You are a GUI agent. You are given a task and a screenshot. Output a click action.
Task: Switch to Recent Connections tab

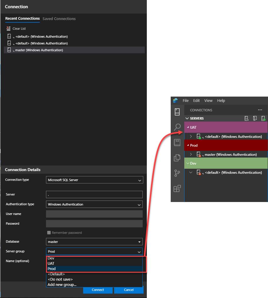tap(22, 19)
